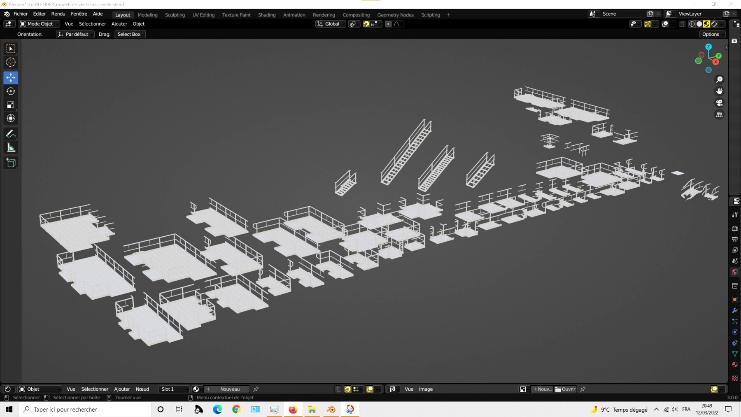Viewport: 741px width, 417px height.
Task: Open the Rendu menu
Action: [x=58, y=14]
